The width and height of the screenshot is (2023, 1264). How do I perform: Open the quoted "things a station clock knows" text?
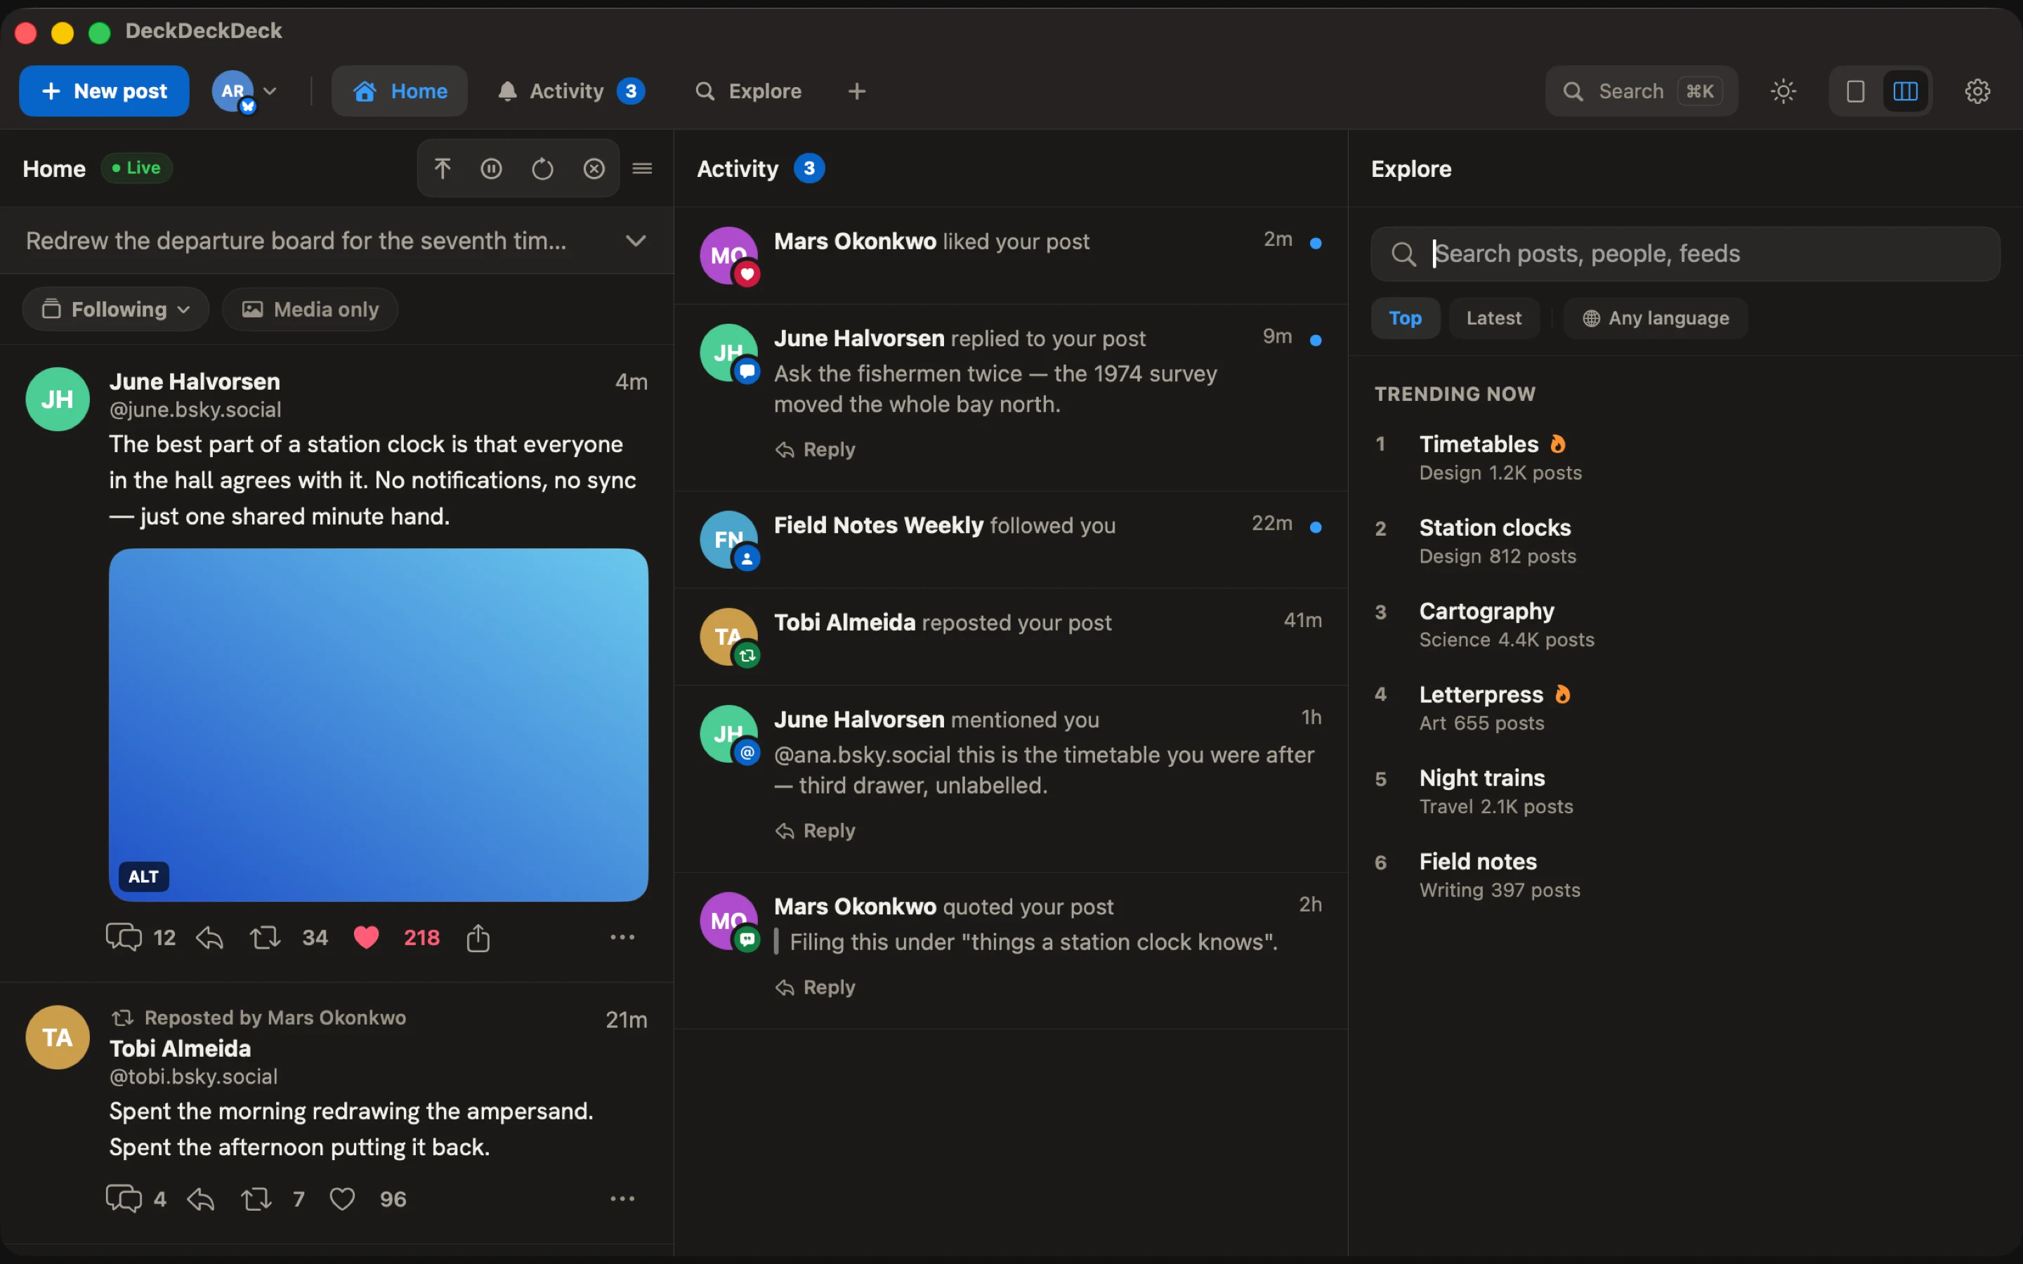point(1033,942)
